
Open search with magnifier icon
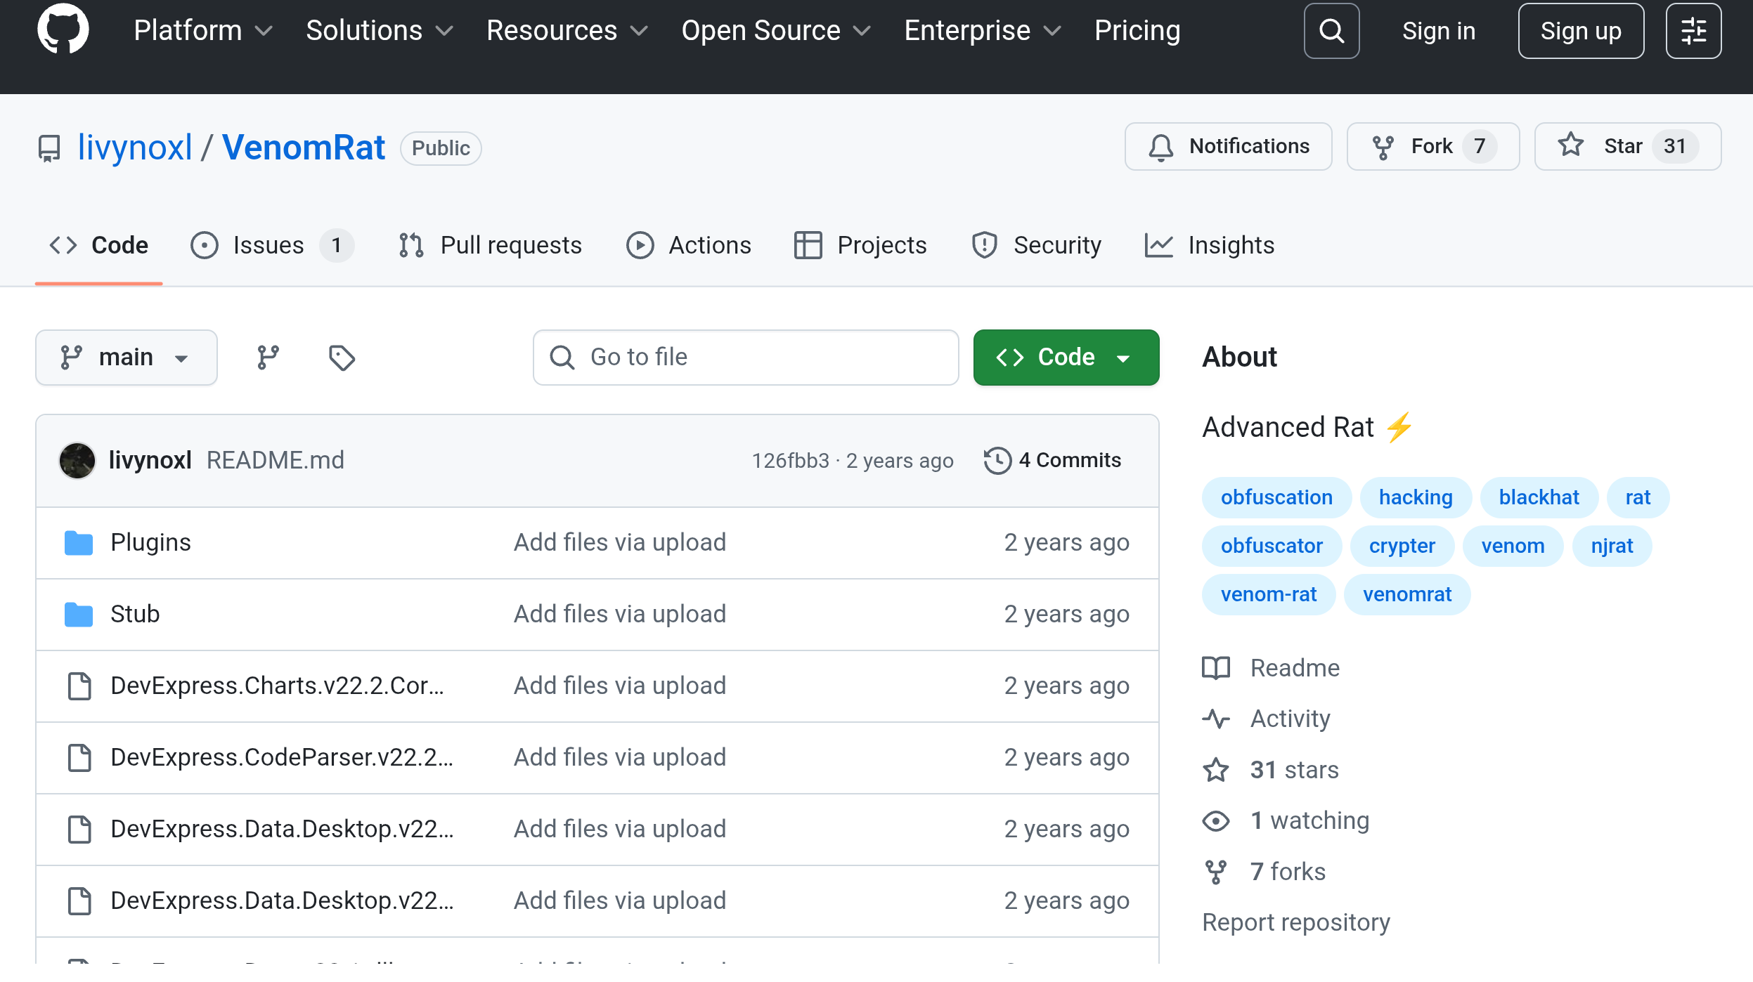(1331, 31)
